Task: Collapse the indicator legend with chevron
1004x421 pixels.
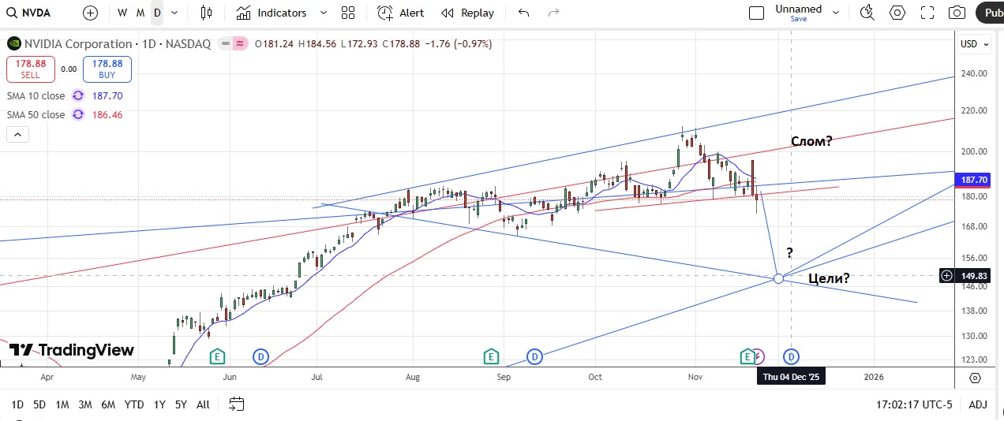Action: (18, 135)
